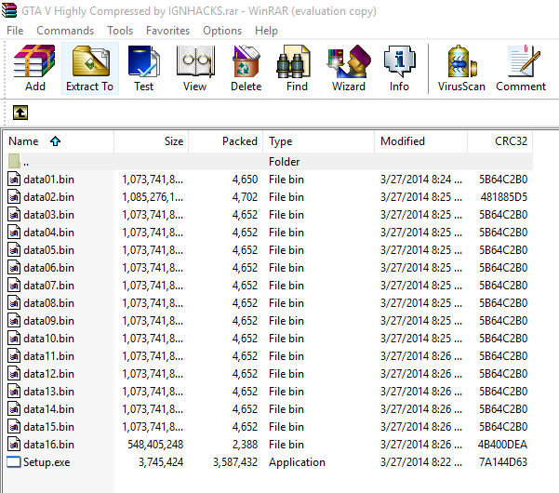Click the Folder type cell
Image resolution: width=559 pixels, height=493 pixels.
[x=284, y=162]
